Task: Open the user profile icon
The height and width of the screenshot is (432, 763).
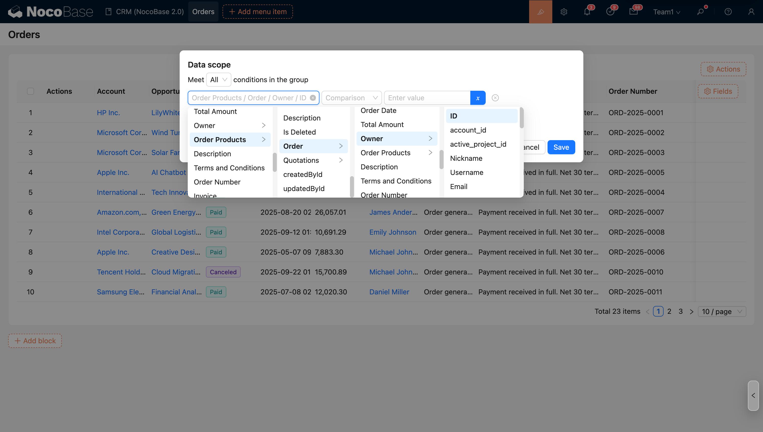Action: pyautogui.click(x=751, y=12)
